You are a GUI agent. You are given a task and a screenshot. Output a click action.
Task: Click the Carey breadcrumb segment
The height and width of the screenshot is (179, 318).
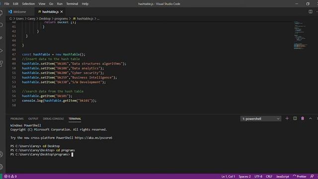coord(31,18)
